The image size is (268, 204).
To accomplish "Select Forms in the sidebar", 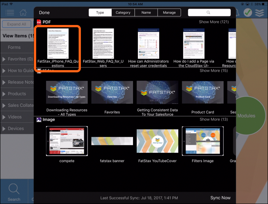I will pos(17,47).
